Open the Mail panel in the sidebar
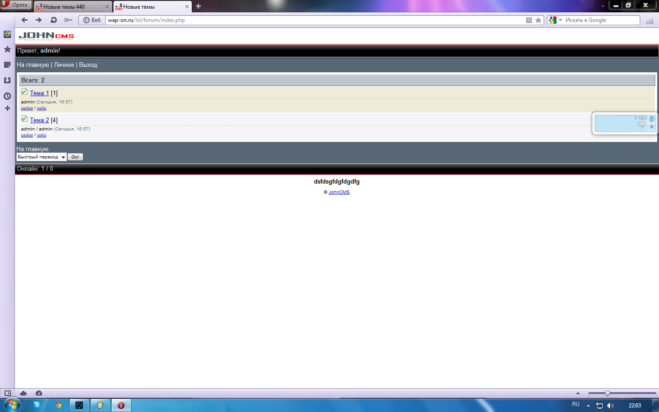The image size is (659, 412). click(x=7, y=34)
